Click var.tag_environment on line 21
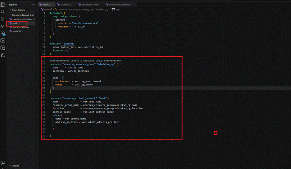The image size is (291, 169). pos(88,81)
